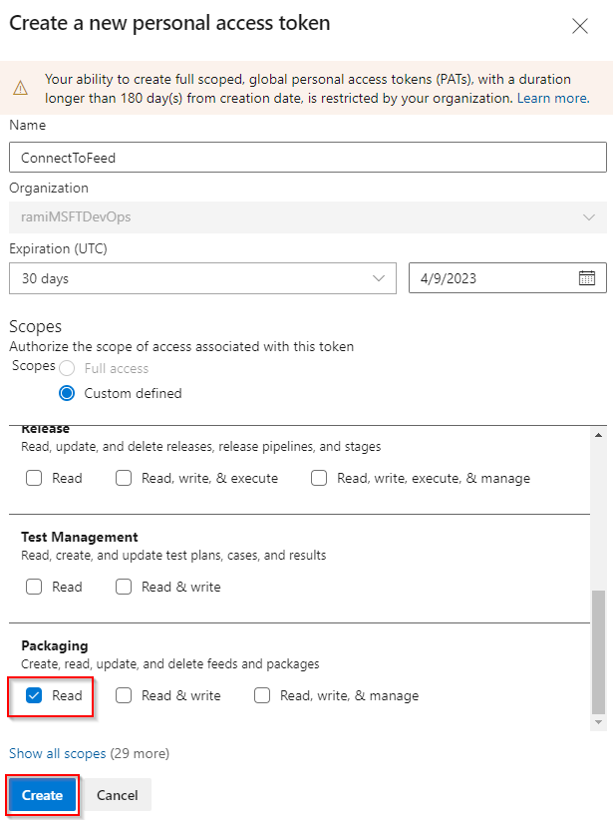
Task: Select the Full access radio button
Action: coord(67,369)
